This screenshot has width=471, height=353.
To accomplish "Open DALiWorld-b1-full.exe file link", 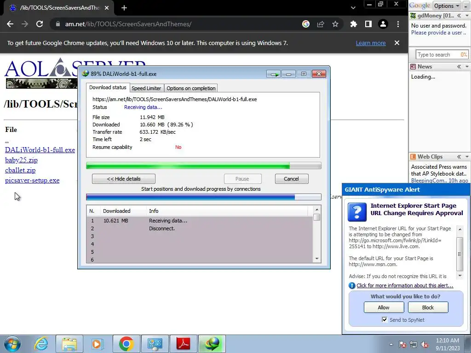I will 40,150.
